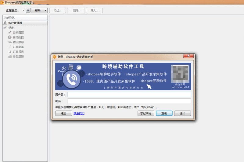The image size is (244, 162).
Task: Click the 导入... toolbar button
Action: coord(94,10)
